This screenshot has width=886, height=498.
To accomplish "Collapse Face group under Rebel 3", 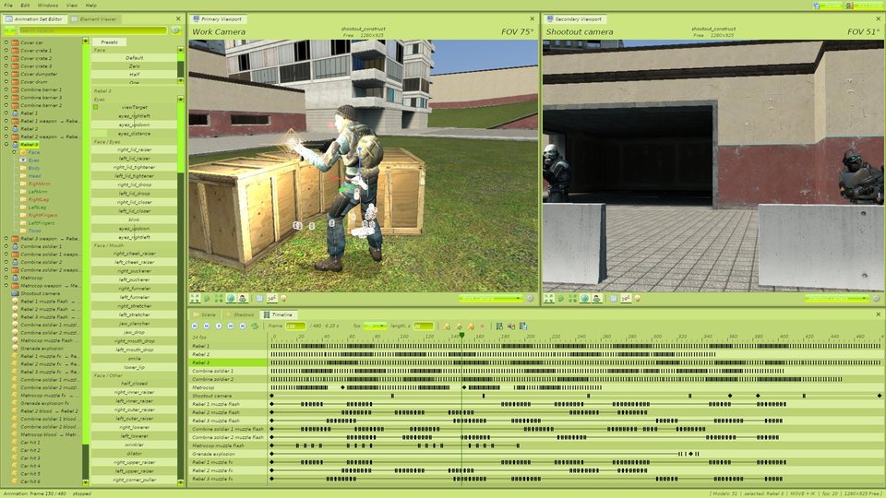I will pos(14,152).
